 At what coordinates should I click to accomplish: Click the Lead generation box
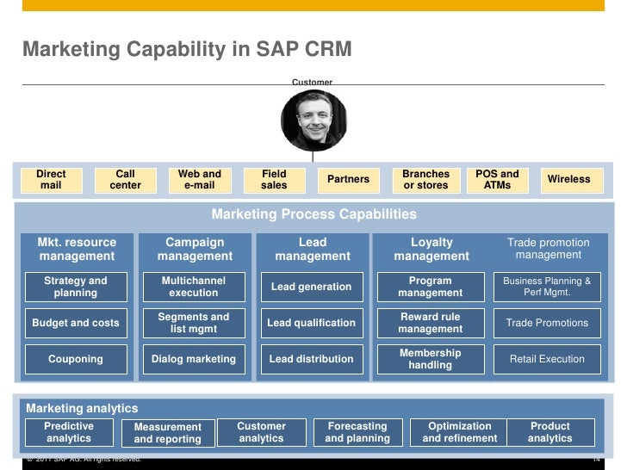point(312,287)
